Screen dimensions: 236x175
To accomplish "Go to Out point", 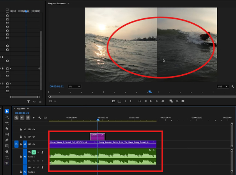I will pyautogui.click(x=163, y=101).
